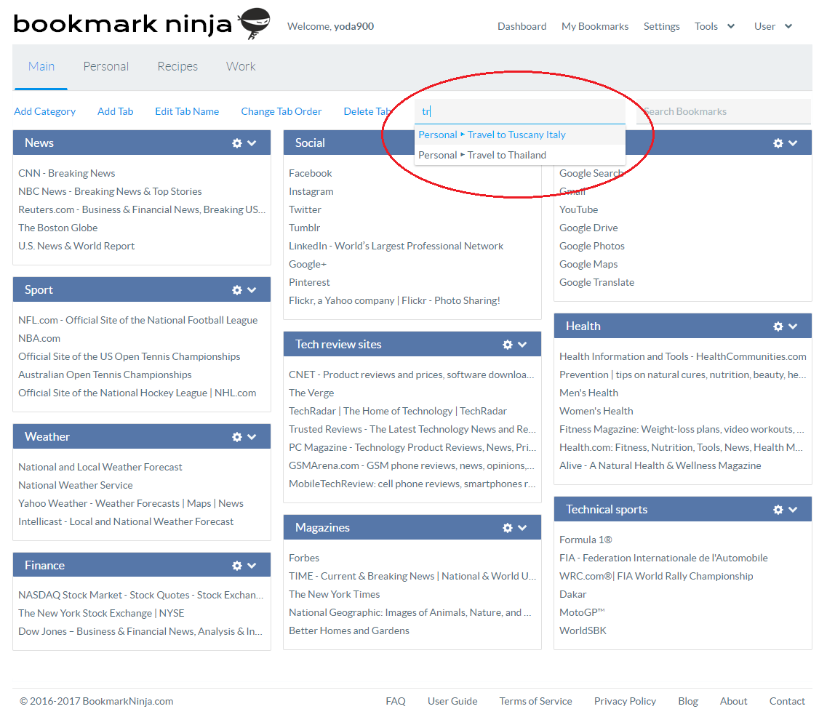Click the gear icon on Technical sports
The image size is (827, 725).
(x=778, y=509)
